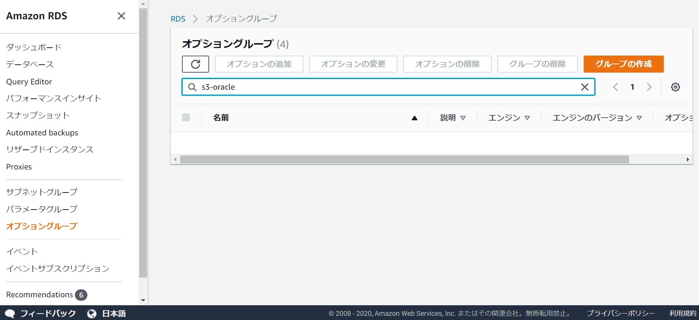Open サブネットグループ in sidebar
This screenshot has width=699, height=320.
[x=42, y=192]
